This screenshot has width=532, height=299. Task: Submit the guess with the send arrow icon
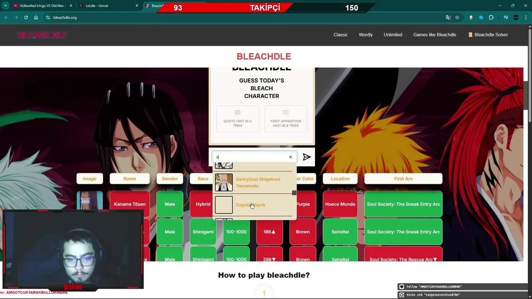coord(307,157)
